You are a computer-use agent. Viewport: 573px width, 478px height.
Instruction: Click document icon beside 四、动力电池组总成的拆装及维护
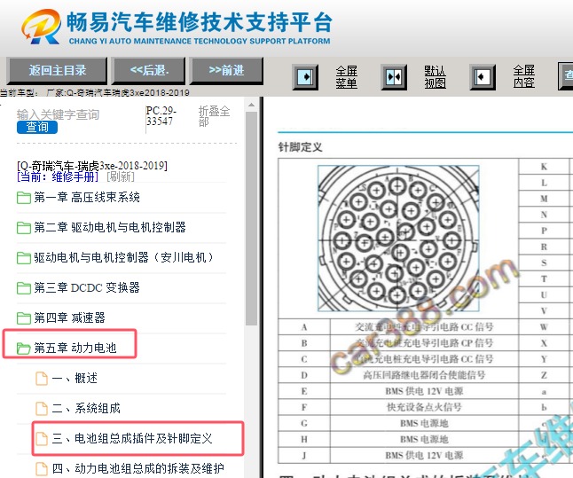click(42, 469)
